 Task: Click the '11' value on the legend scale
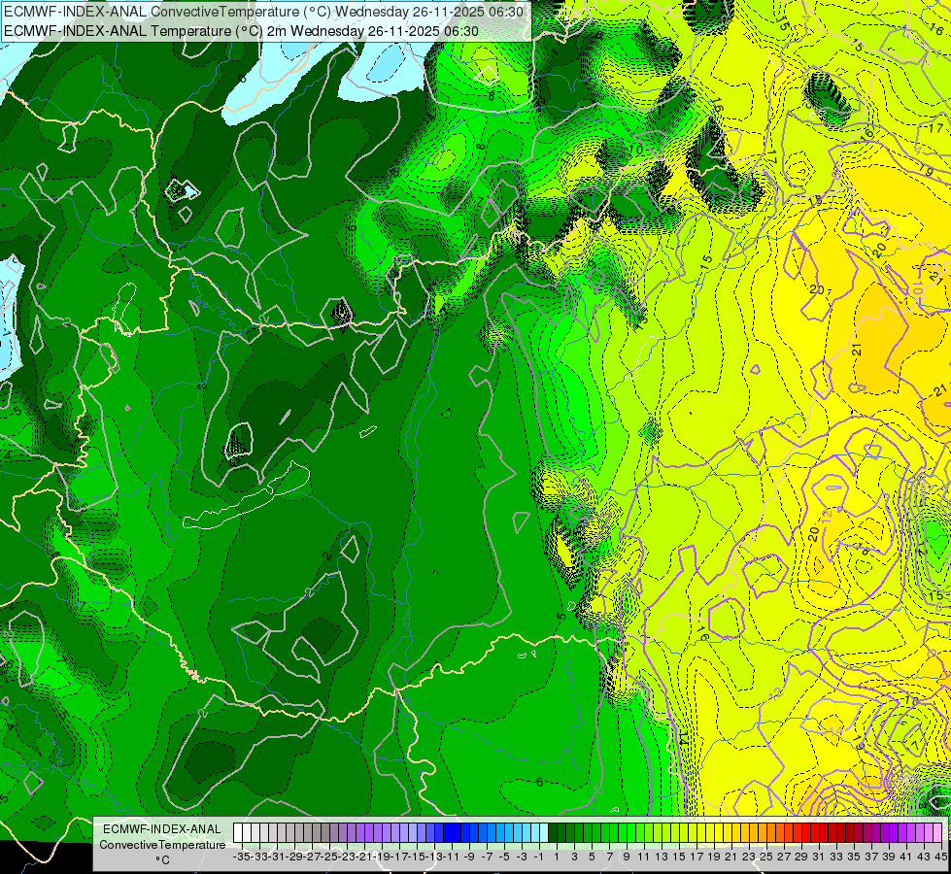point(644,857)
